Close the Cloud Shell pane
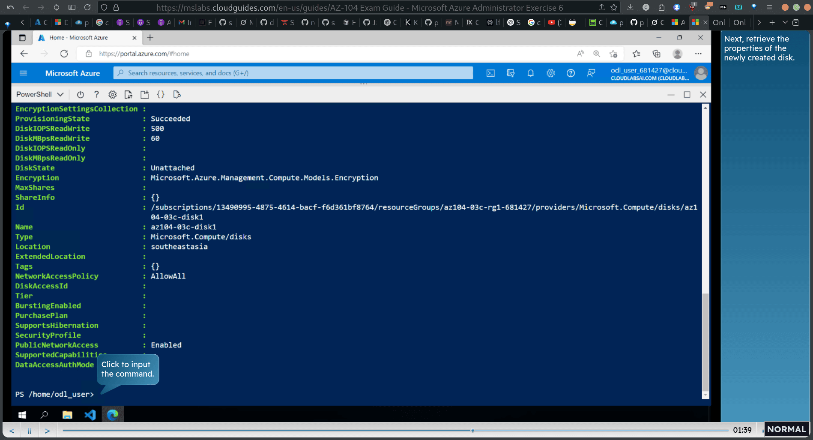The height and width of the screenshot is (440, 813). point(703,95)
